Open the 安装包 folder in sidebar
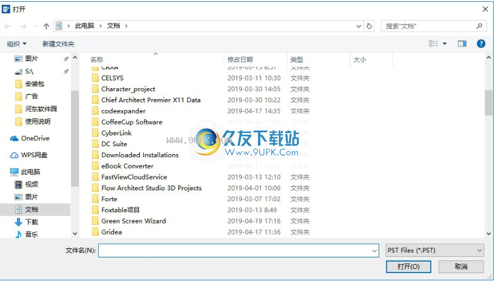The width and height of the screenshot is (498, 284). tap(35, 84)
